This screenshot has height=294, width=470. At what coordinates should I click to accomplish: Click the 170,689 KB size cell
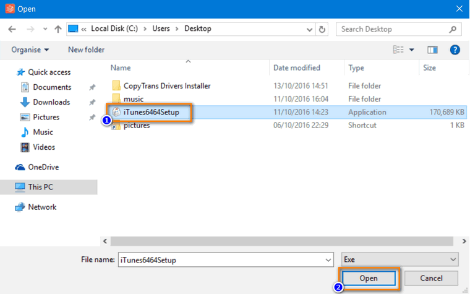coord(446,112)
